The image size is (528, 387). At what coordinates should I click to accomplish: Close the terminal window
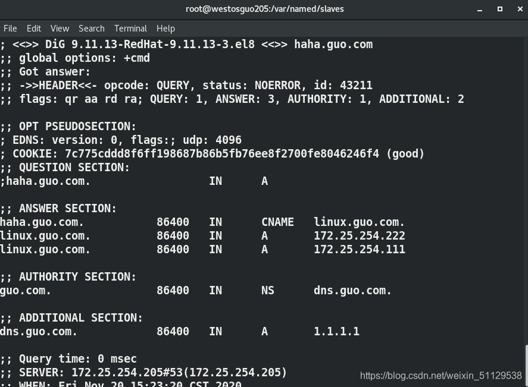tap(520, 9)
